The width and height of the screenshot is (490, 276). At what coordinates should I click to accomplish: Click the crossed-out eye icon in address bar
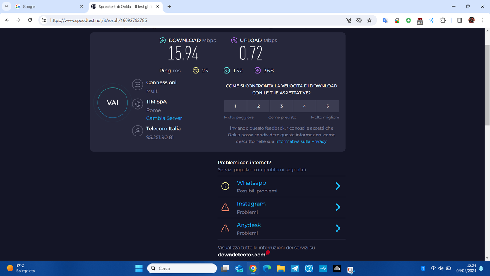[359, 20]
